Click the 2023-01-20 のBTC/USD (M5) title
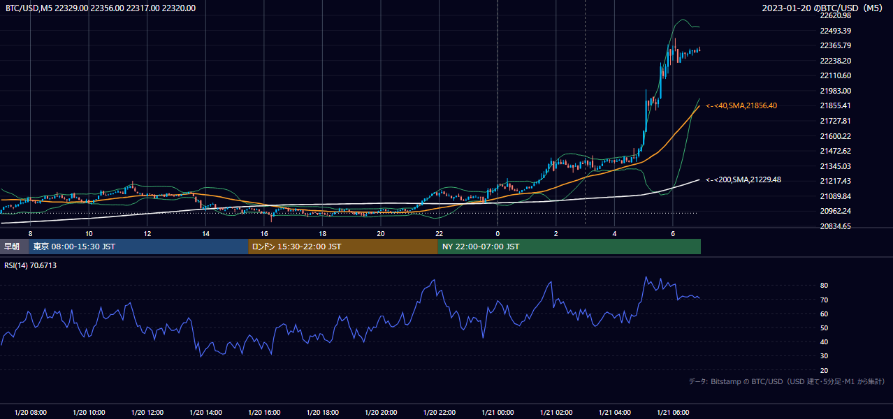The width and height of the screenshot is (893, 419). [x=822, y=8]
